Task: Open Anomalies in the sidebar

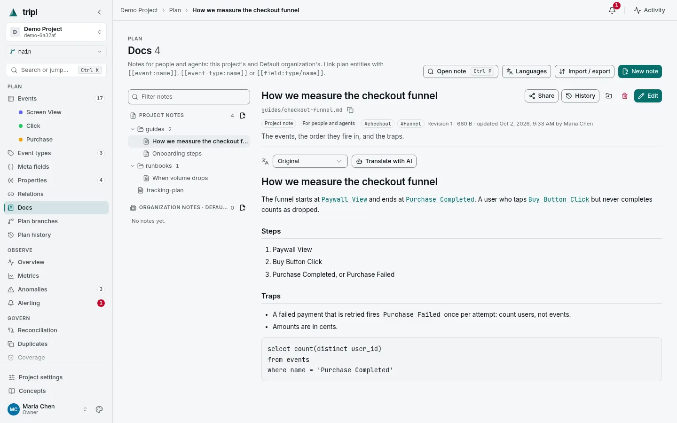Action: tap(56, 290)
